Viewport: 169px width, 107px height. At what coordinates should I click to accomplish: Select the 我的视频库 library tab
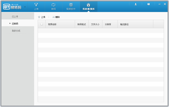pyautogui.click(x=89, y=6)
